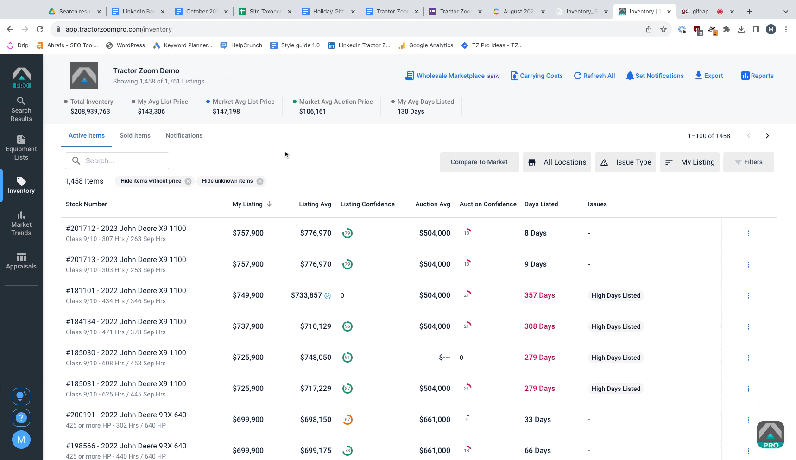Click Tractor Zoom Demo dealer logo thumbnail
The image size is (796, 460).
(84, 76)
